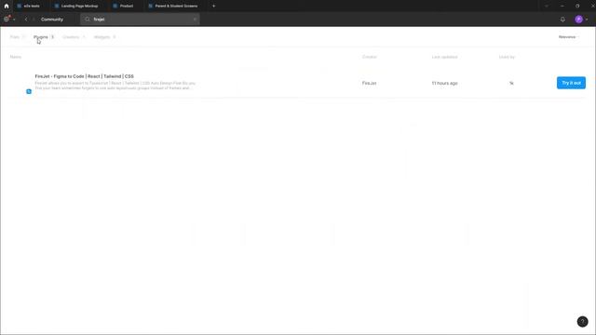Open the Product file tab
The image size is (596, 335).
point(123,7)
